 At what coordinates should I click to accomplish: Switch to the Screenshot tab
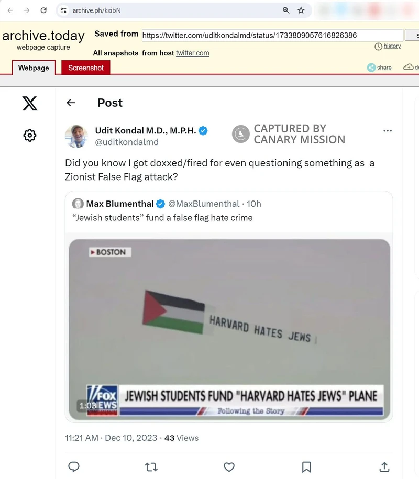[x=86, y=68]
